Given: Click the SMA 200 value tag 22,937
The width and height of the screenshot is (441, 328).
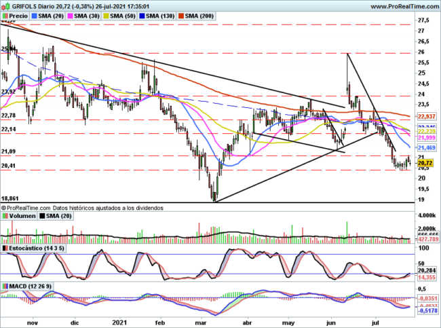Looking at the screenshot, I should pyautogui.click(x=427, y=116).
